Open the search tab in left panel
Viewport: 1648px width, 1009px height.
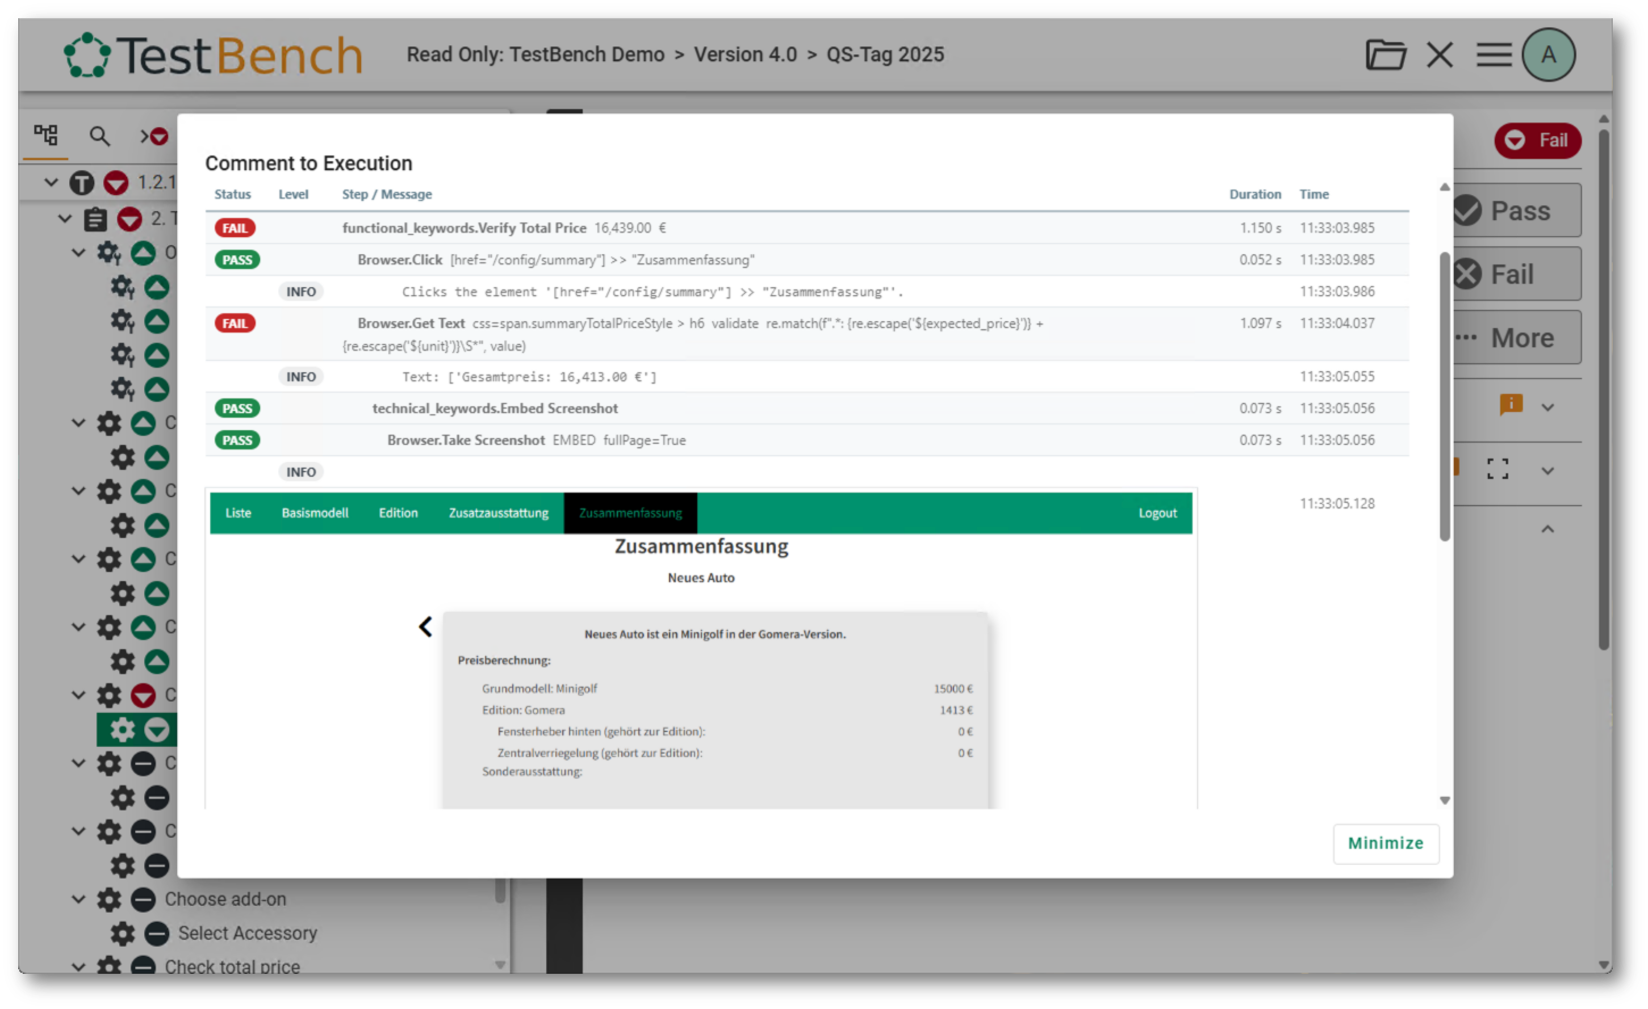point(99,136)
